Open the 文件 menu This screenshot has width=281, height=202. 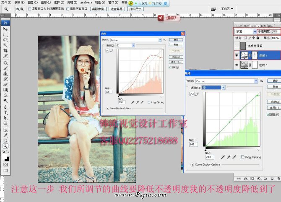pyautogui.click(x=6, y=3)
